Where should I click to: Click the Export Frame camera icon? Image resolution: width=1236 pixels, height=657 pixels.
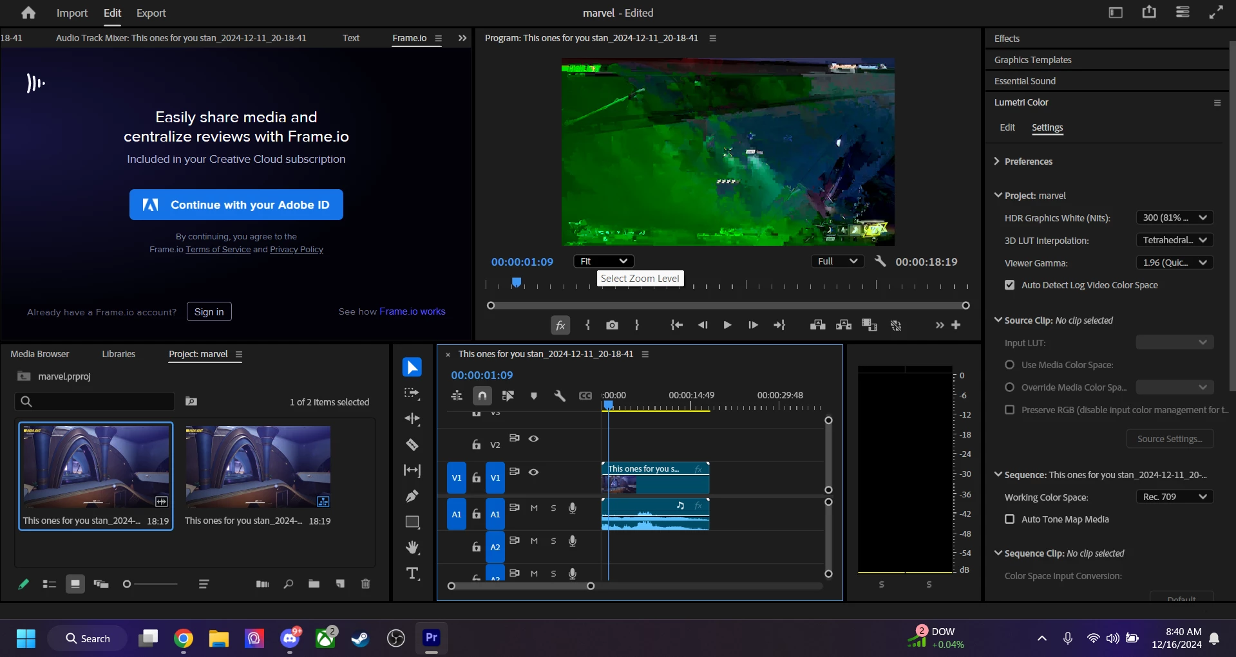click(612, 326)
